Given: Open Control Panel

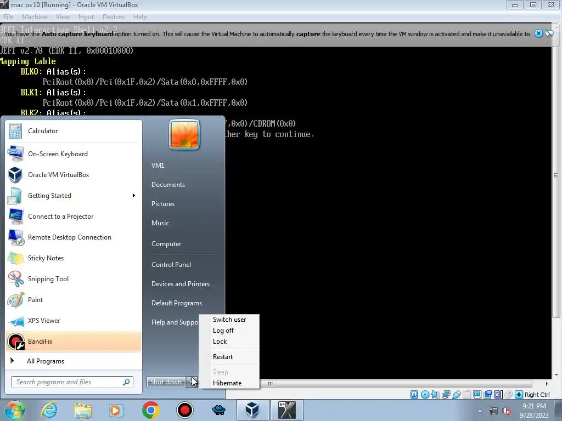Looking at the screenshot, I should pyautogui.click(x=171, y=265).
